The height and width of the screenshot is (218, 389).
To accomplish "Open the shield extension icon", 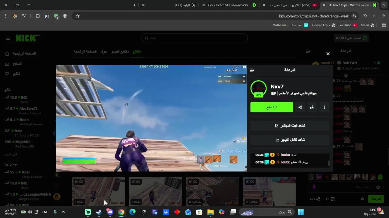I will point(65,16).
